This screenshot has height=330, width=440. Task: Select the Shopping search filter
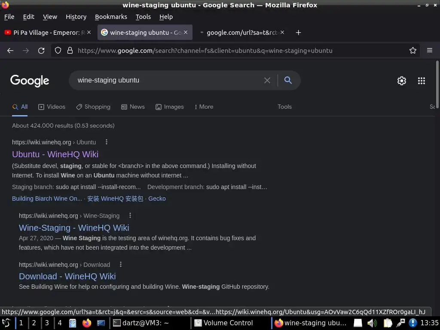coord(93,107)
